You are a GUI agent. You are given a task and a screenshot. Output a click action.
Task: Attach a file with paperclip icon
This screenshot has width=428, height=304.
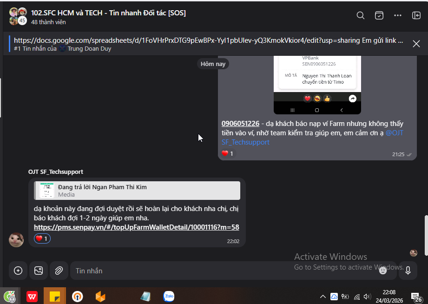59,271
